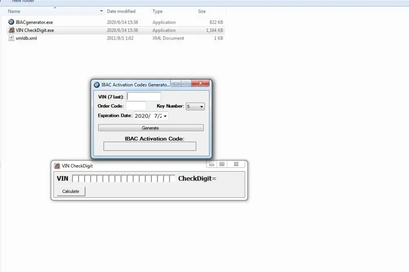
Task: Open the Name column filter arrow
Action: (x=101, y=11)
